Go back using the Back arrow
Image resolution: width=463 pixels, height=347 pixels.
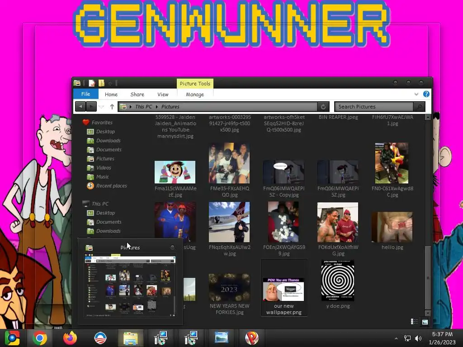(80, 107)
